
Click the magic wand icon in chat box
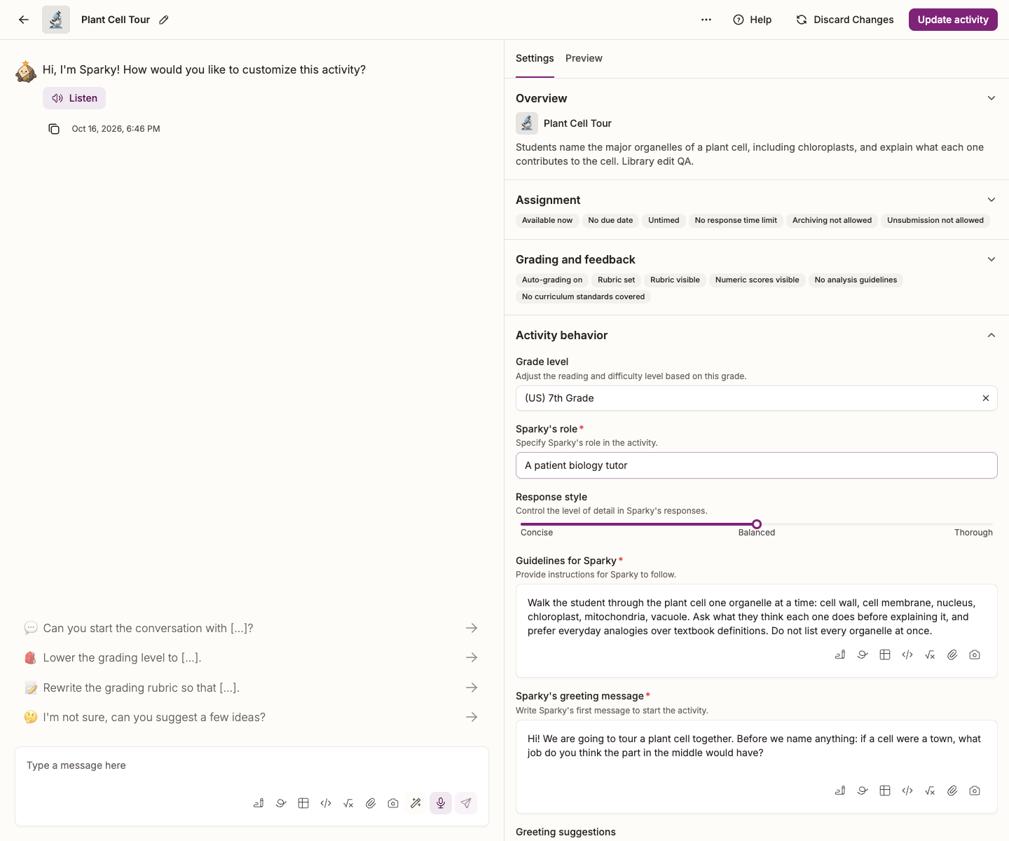416,803
